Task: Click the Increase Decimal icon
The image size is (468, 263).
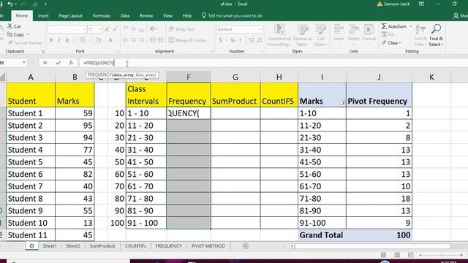Action: [x=252, y=40]
